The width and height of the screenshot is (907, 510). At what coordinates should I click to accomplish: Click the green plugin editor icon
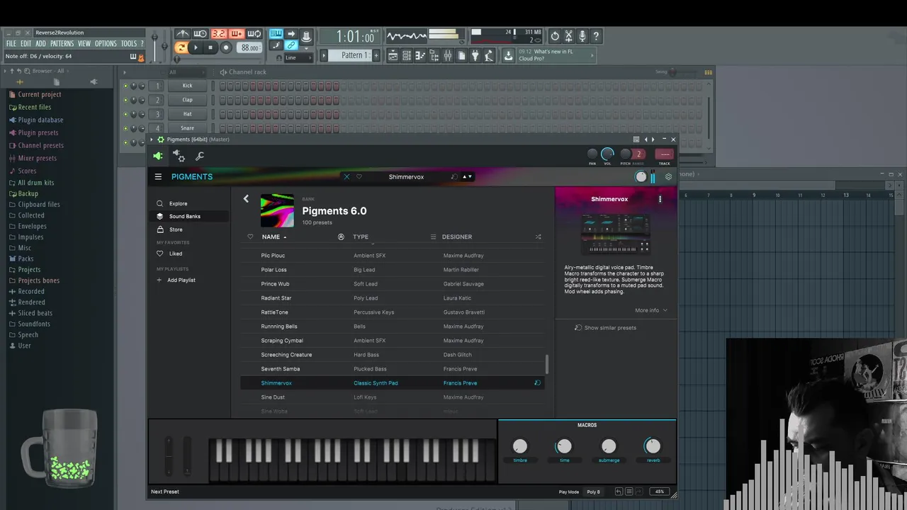click(x=158, y=156)
